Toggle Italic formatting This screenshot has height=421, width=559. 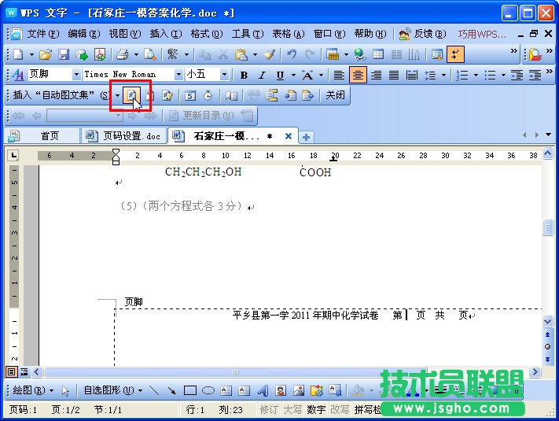click(x=262, y=75)
